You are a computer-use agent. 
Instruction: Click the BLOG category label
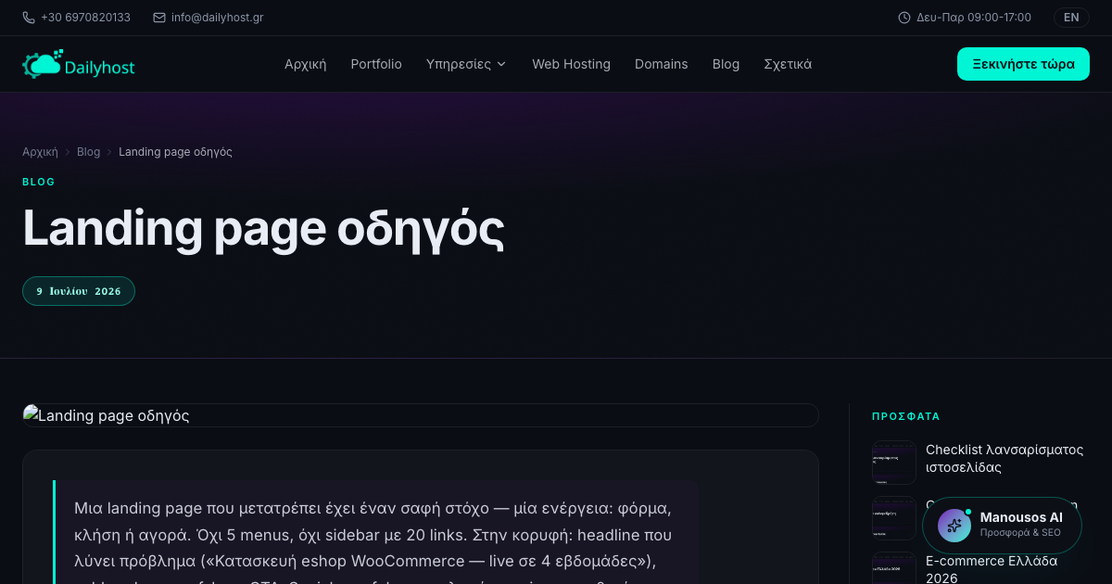click(x=39, y=182)
